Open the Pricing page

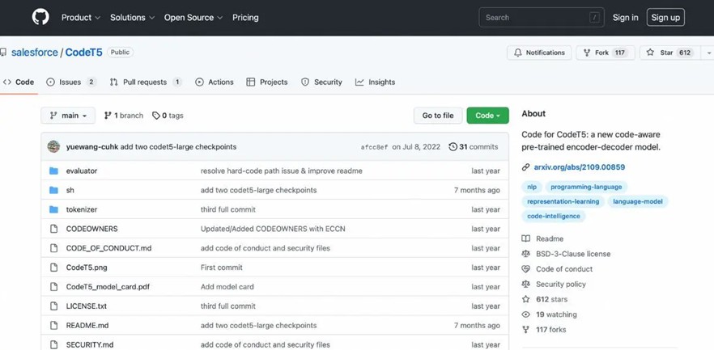pyautogui.click(x=245, y=17)
